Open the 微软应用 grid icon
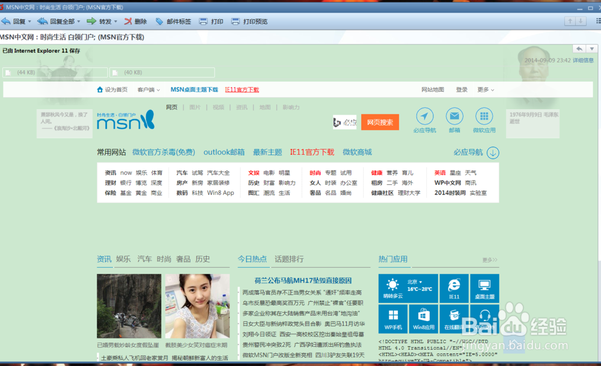The width and height of the screenshot is (601, 366). coord(484,116)
